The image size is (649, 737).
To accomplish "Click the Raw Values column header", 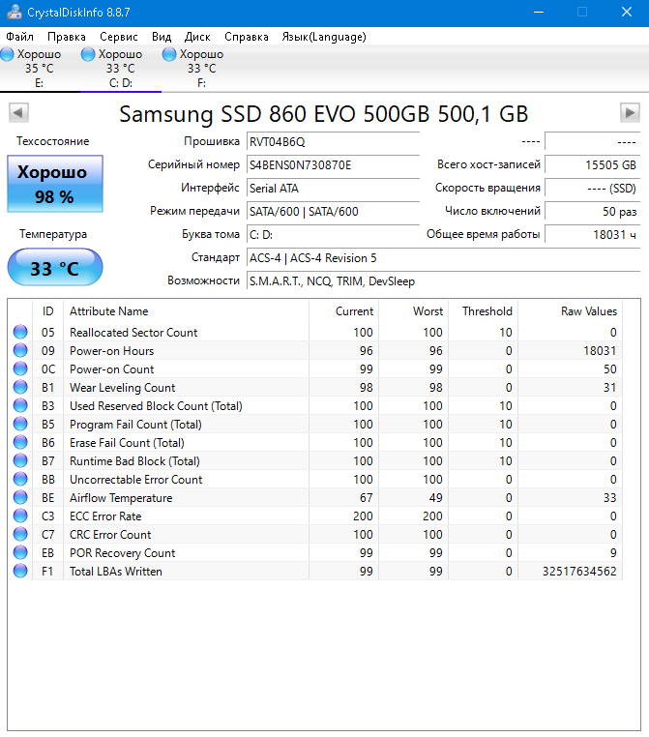I will (x=588, y=311).
